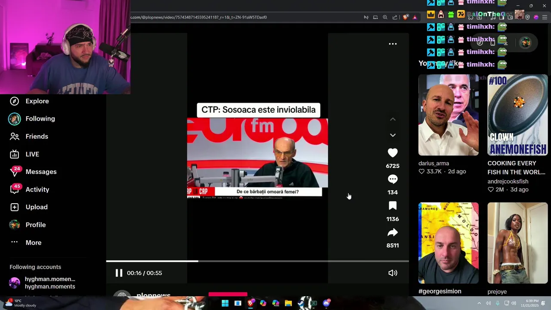
Task: Open the hyghman.moments following account
Action: point(42,283)
